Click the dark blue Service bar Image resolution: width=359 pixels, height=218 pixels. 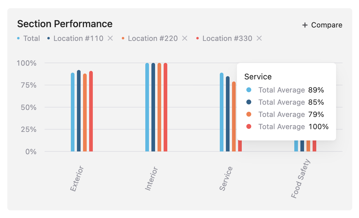point(228,114)
